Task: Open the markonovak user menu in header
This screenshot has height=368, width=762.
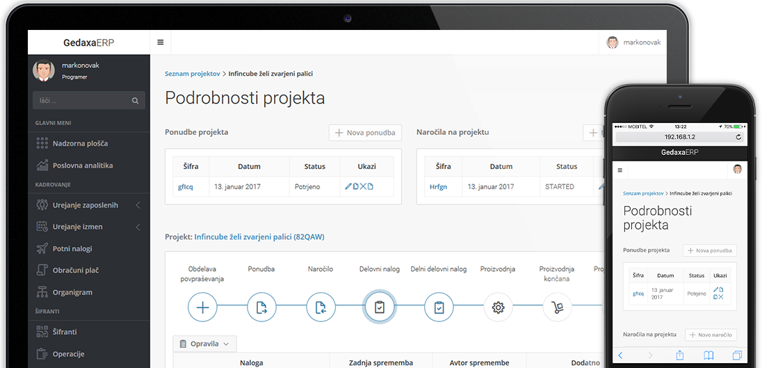Action: 633,42
